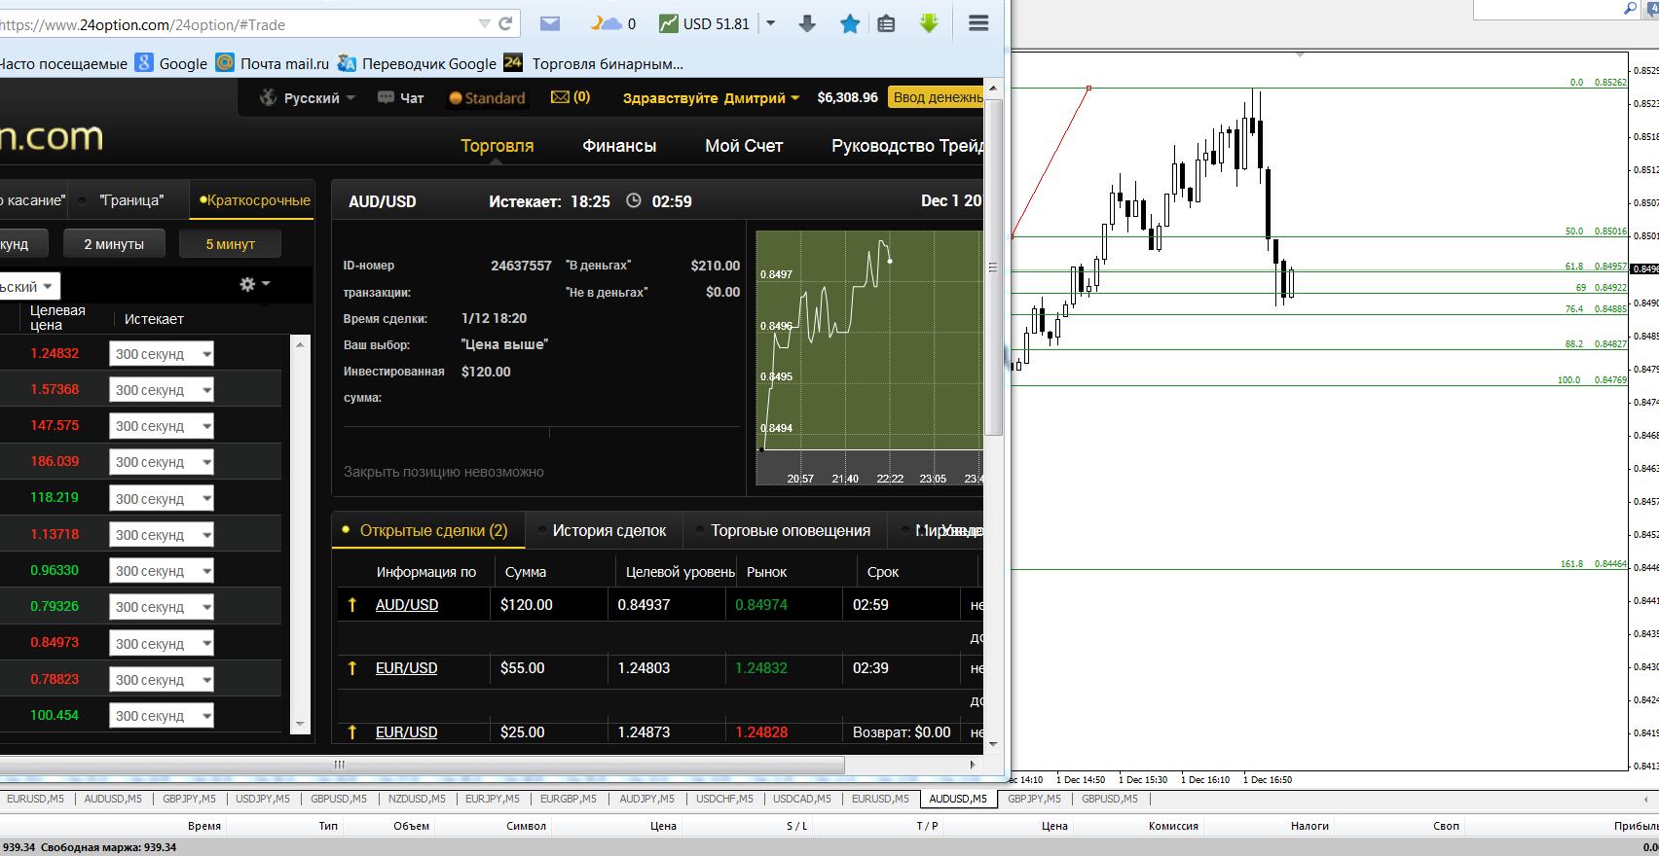Open the browser hamburger menu
This screenshot has width=1659, height=856.
[x=978, y=23]
